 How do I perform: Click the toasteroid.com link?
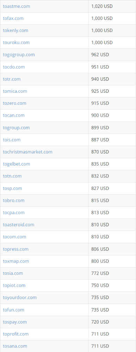19,225
